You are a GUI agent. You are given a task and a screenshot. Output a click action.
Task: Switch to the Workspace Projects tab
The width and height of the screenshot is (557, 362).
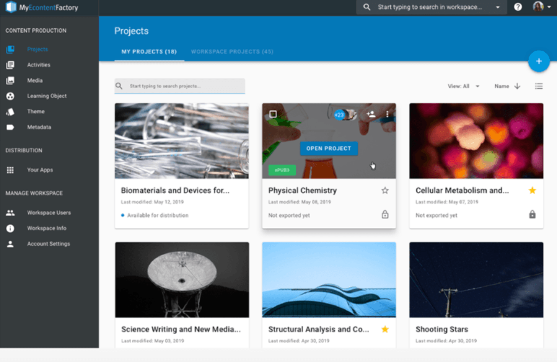[232, 51]
